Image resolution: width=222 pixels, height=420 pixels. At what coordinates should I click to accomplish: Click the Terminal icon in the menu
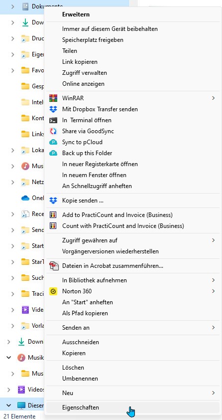point(53,120)
